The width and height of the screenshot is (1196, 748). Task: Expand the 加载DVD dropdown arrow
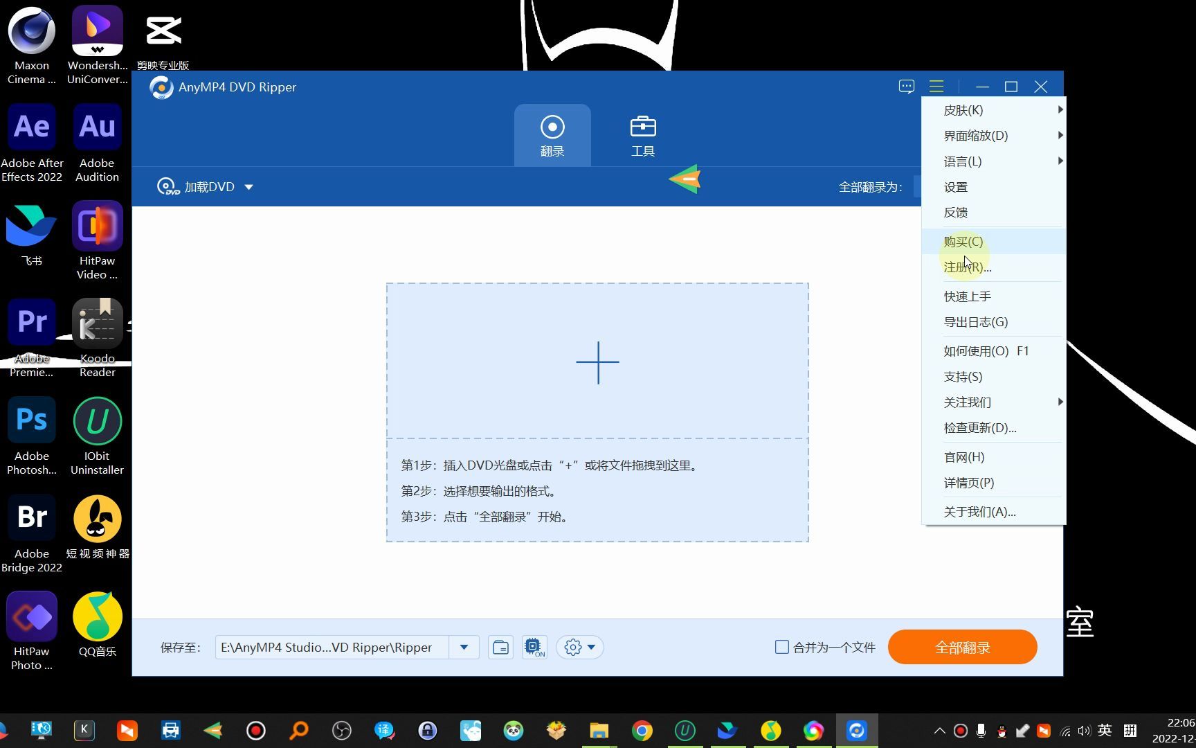coord(248,186)
